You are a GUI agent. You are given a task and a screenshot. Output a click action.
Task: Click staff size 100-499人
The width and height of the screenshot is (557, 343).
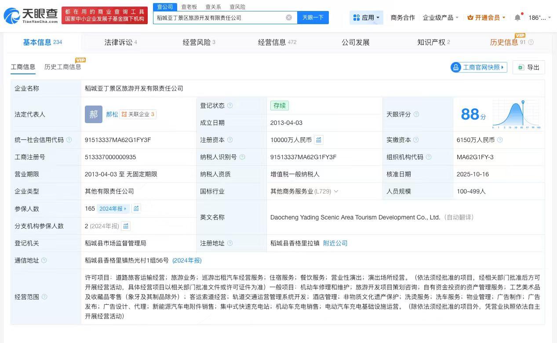[471, 191]
